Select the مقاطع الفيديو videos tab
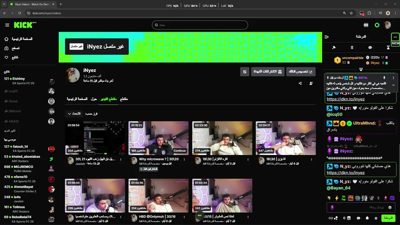The image size is (400, 225). [x=108, y=99]
